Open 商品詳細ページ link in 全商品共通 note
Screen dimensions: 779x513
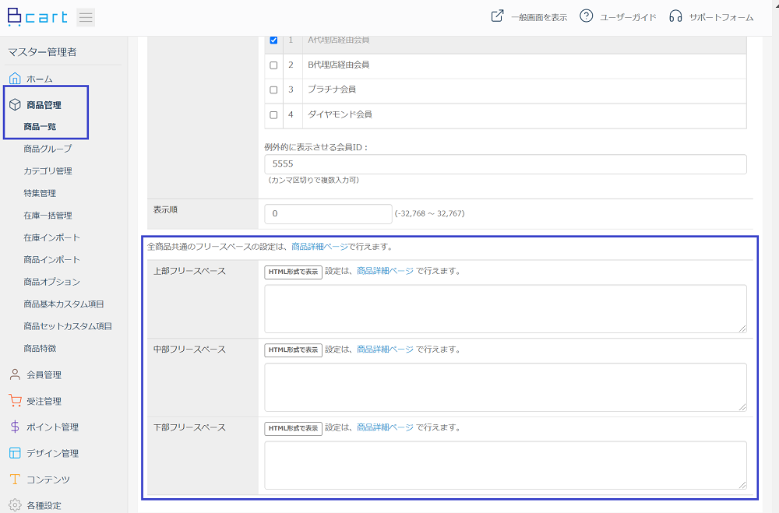(319, 246)
